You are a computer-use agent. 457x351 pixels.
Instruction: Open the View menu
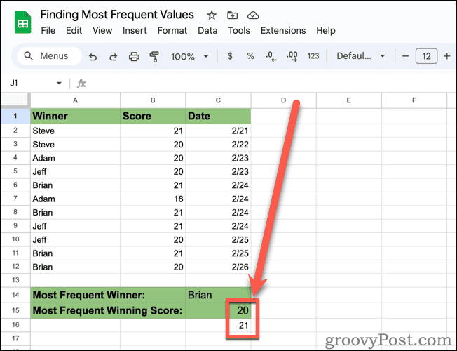point(102,30)
